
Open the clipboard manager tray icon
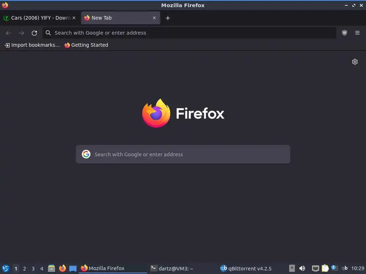point(325,268)
